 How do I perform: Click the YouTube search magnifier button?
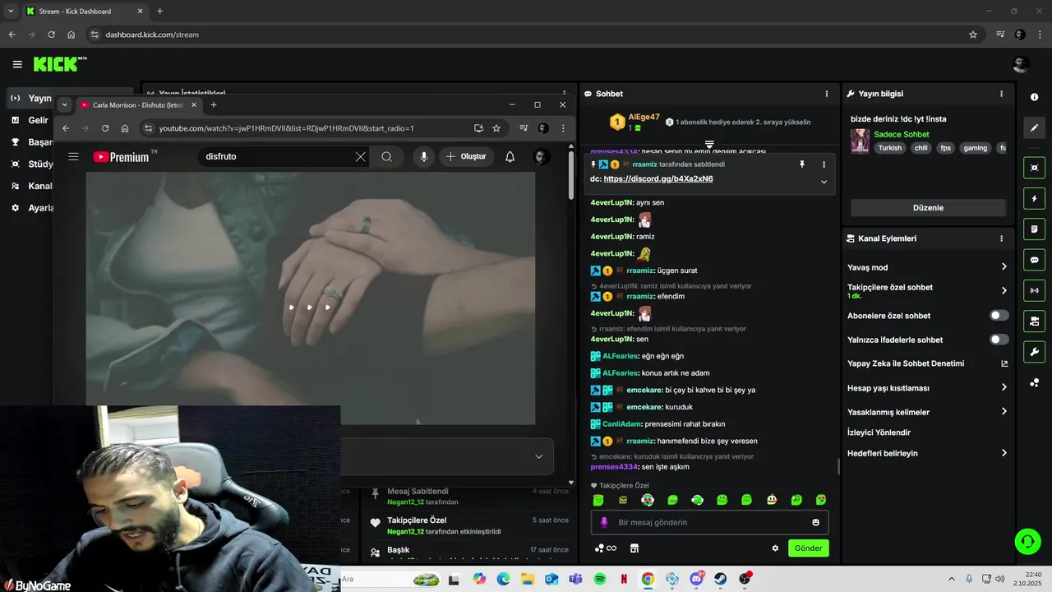coord(386,156)
